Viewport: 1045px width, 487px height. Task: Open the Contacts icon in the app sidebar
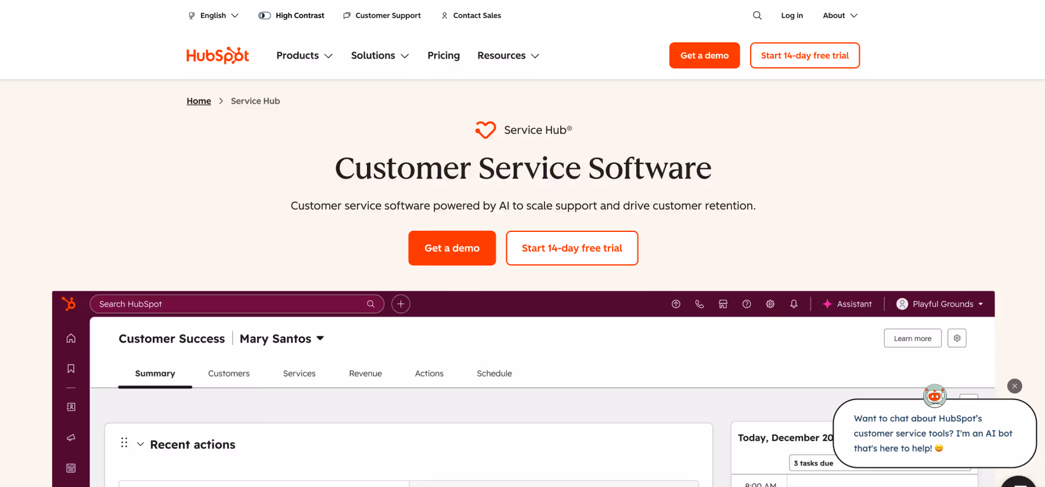click(71, 407)
